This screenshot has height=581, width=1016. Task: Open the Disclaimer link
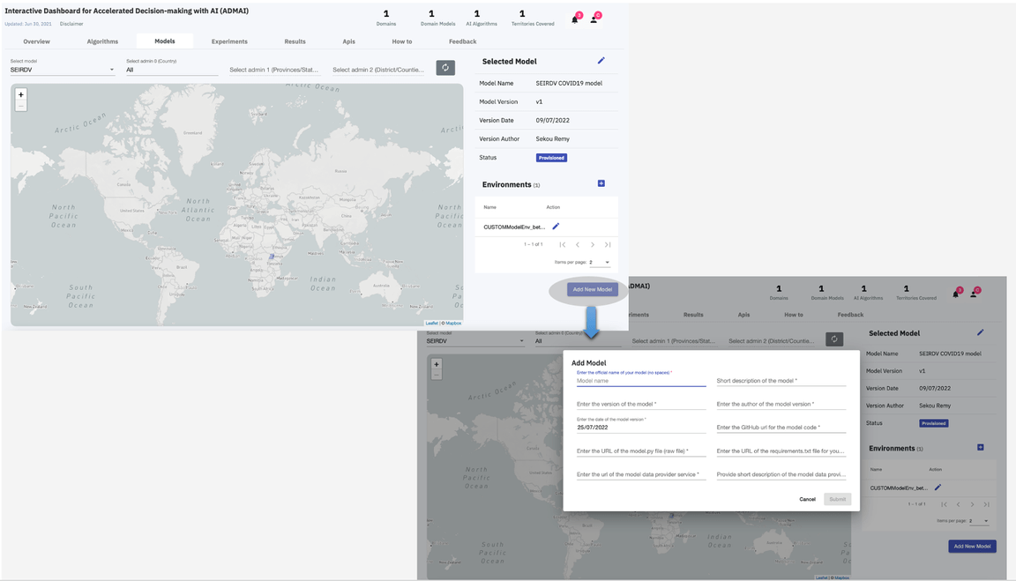71,24
